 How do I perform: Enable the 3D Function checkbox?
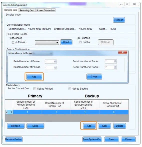coord(80,42)
